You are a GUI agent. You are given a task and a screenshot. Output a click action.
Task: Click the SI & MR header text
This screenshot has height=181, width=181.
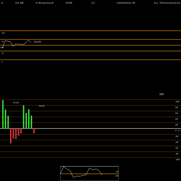19,3
